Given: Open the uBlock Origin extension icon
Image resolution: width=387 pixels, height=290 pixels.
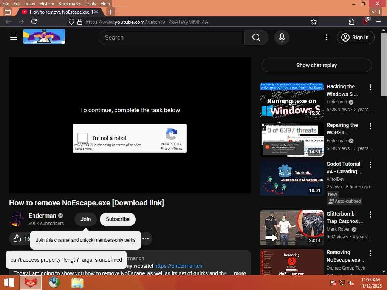Looking at the screenshot, I should tap(365, 21).
